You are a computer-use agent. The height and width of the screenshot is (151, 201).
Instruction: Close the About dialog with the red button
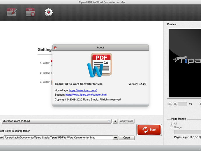click(55, 48)
